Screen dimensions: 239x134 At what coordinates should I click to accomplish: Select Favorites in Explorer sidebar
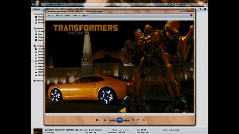pyautogui.click(x=38, y=14)
